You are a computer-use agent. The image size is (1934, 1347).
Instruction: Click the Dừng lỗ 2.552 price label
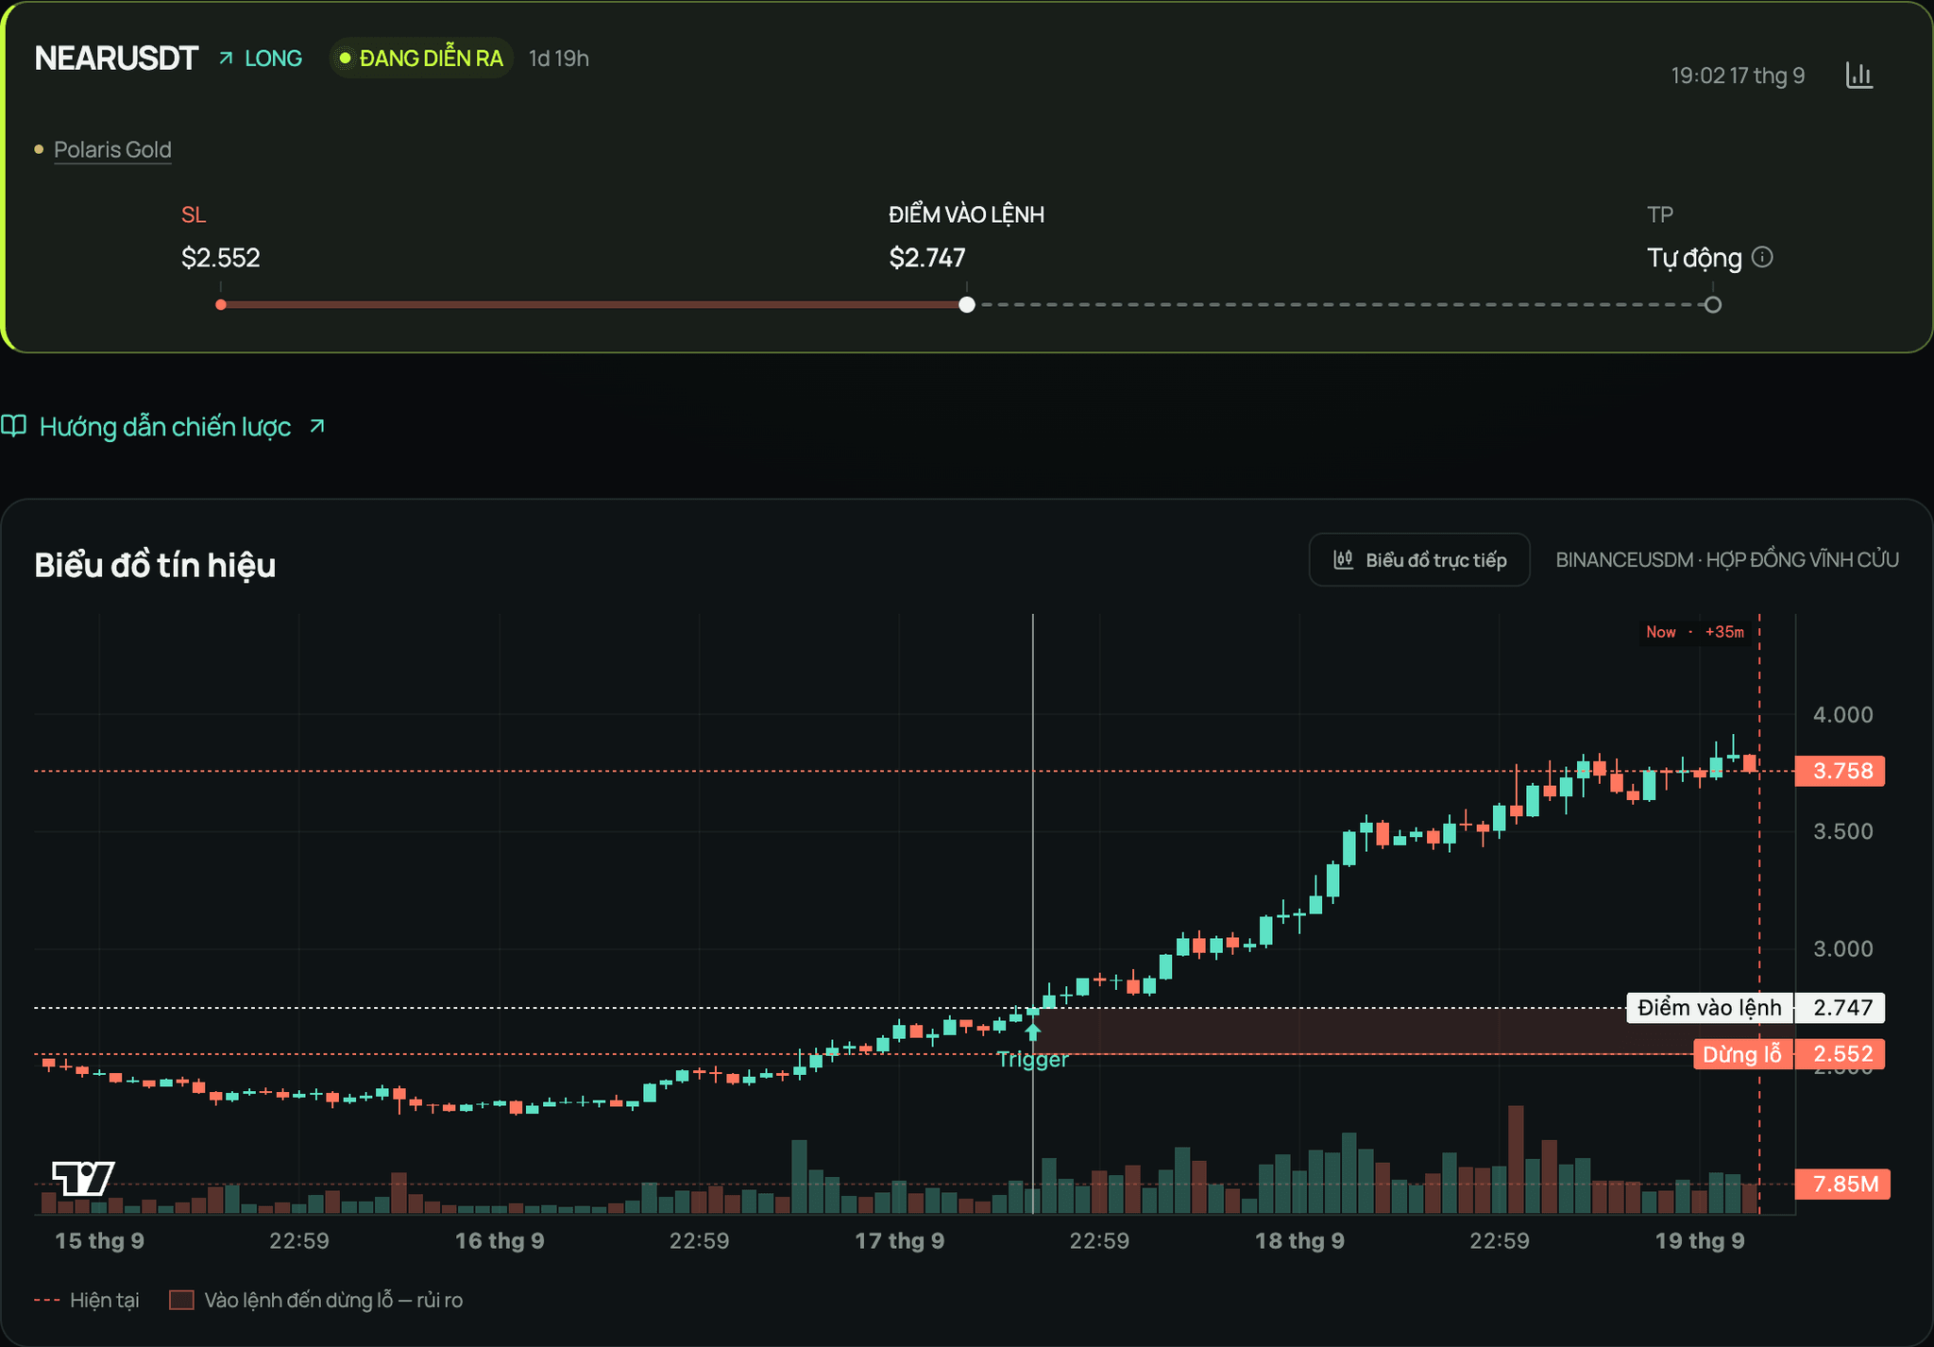coord(1790,1054)
